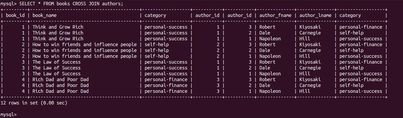Click the empty mysql prompt at bottom
The height and width of the screenshot is (118, 403).
tap(9, 115)
